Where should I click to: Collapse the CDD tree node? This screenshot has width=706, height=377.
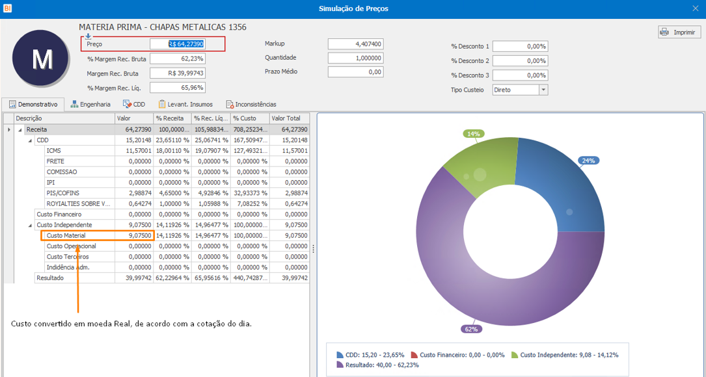click(x=30, y=140)
